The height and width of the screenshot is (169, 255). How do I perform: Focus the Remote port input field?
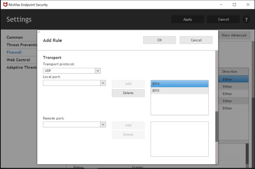[x=72, y=124]
